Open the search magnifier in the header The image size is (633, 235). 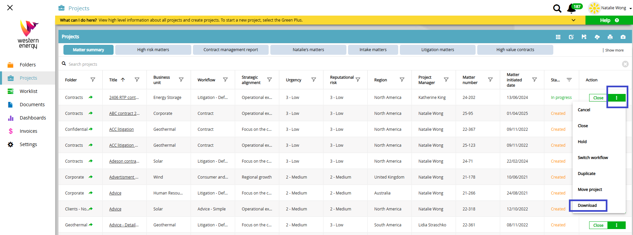pos(557,8)
